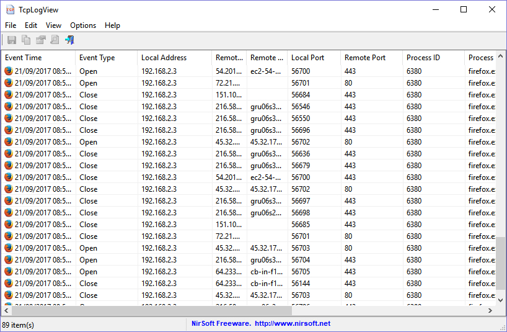
Task: Click the local port cell 56705
Action: tap(301, 272)
